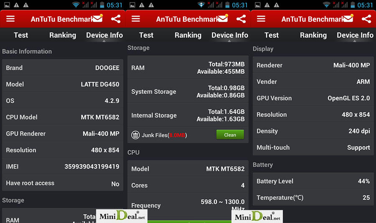Select RAM Total 973MB row

(x=188, y=68)
